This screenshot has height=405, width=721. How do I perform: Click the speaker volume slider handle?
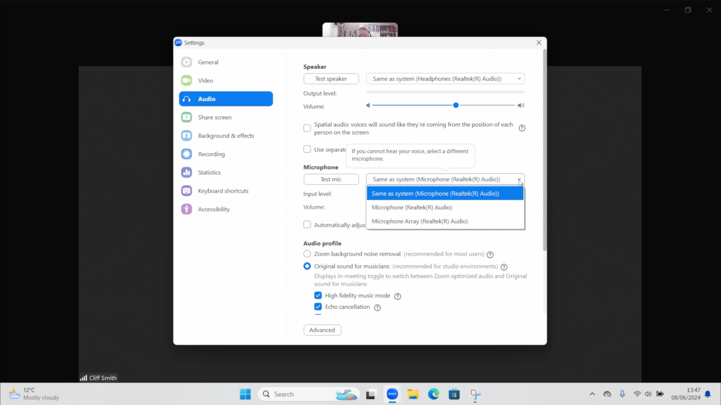pyautogui.click(x=456, y=105)
